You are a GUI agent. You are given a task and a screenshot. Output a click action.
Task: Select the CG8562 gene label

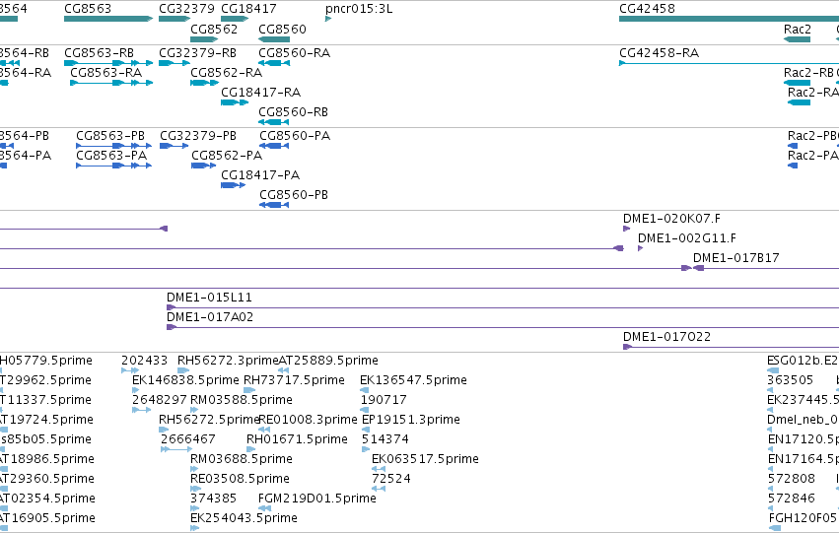point(214,29)
